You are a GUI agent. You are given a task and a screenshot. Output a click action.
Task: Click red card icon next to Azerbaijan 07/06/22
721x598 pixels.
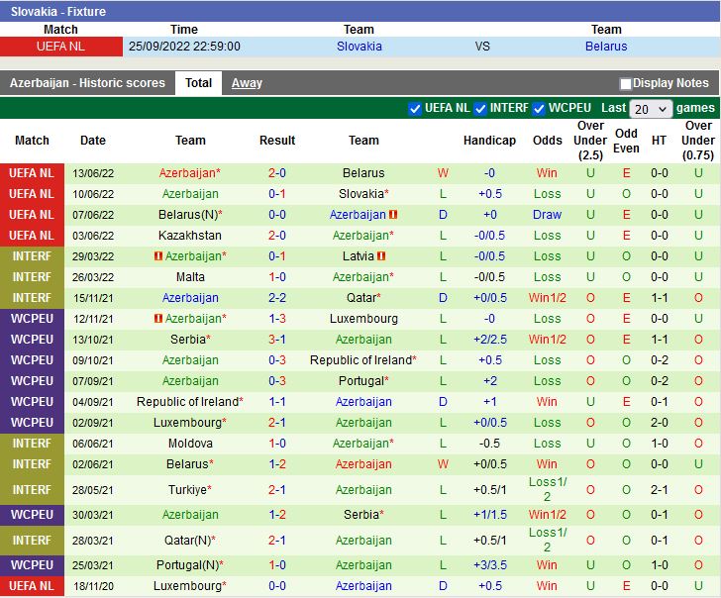tap(393, 215)
